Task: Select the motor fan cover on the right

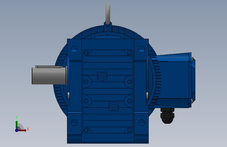Action: 193,80
